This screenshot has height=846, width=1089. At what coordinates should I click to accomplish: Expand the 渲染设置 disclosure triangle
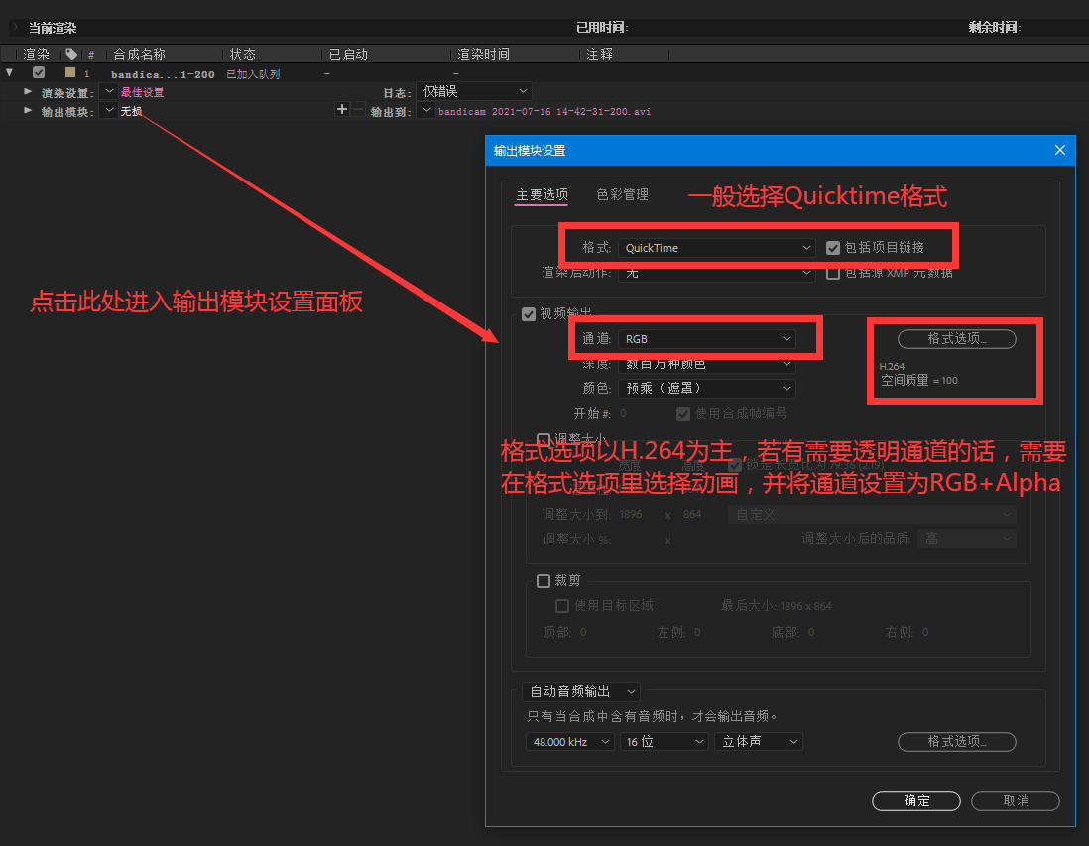click(x=28, y=91)
